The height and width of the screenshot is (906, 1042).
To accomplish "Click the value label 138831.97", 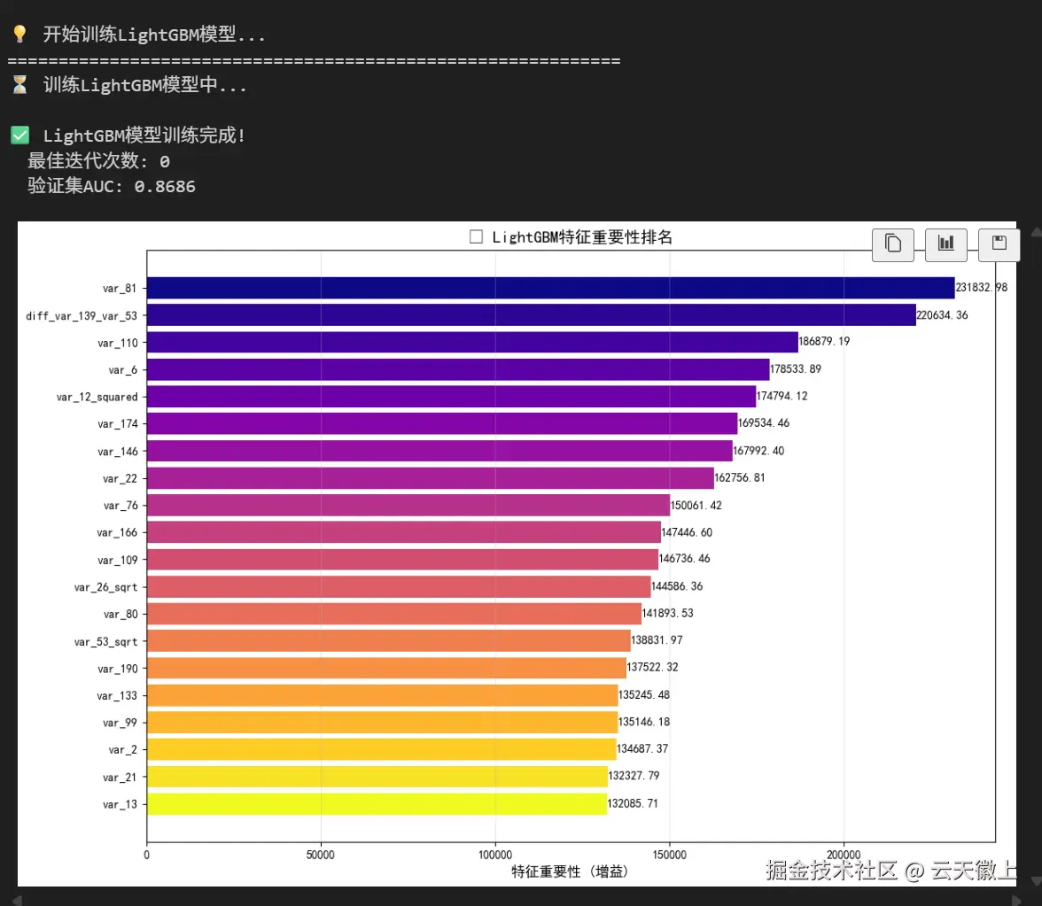I will 657,639.
